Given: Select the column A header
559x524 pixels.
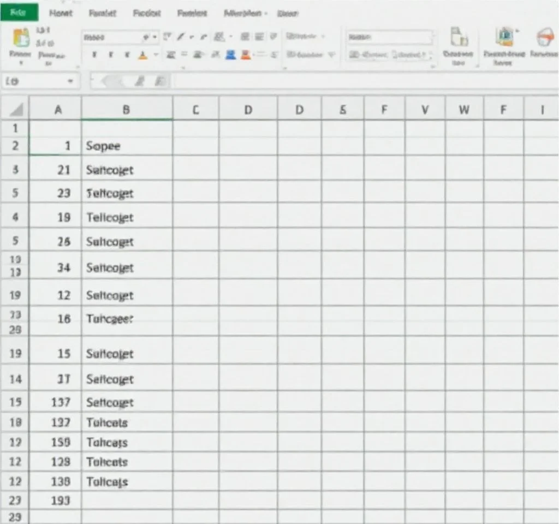Looking at the screenshot, I should 57,109.
